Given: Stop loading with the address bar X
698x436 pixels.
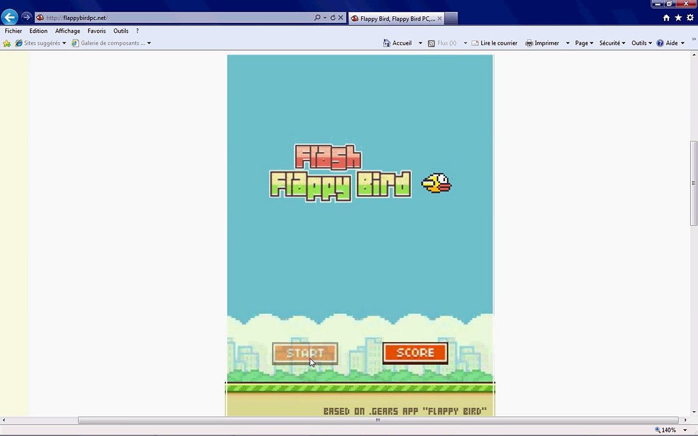Looking at the screenshot, I should pyautogui.click(x=341, y=18).
